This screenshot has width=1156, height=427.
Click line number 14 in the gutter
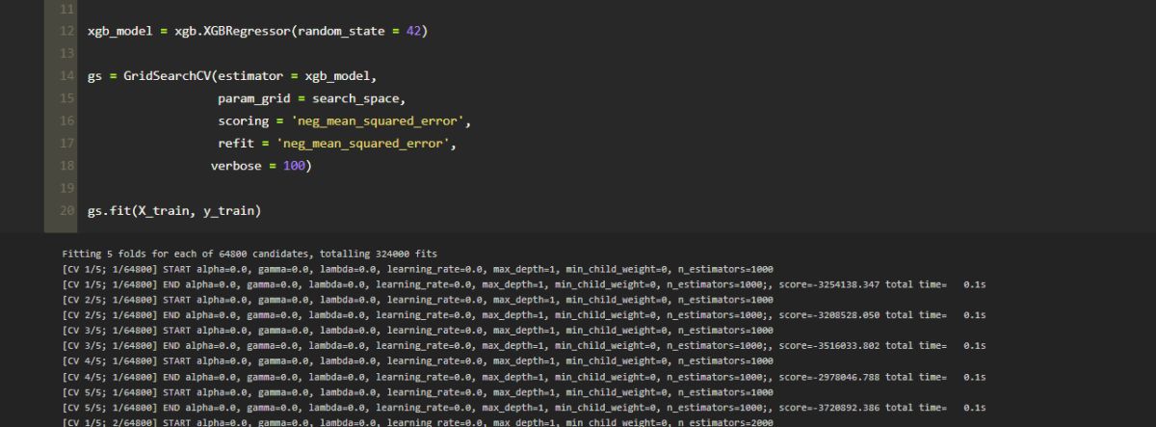coord(66,75)
